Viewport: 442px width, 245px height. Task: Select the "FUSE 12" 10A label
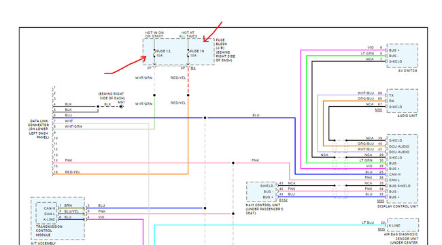163,53
